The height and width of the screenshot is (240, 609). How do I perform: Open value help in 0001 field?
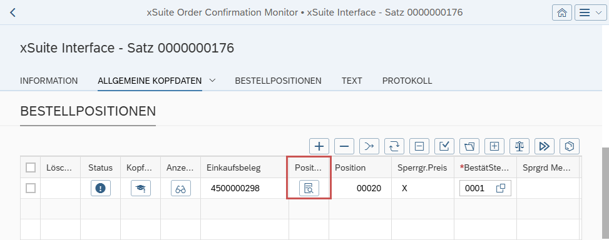[x=501, y=188]
